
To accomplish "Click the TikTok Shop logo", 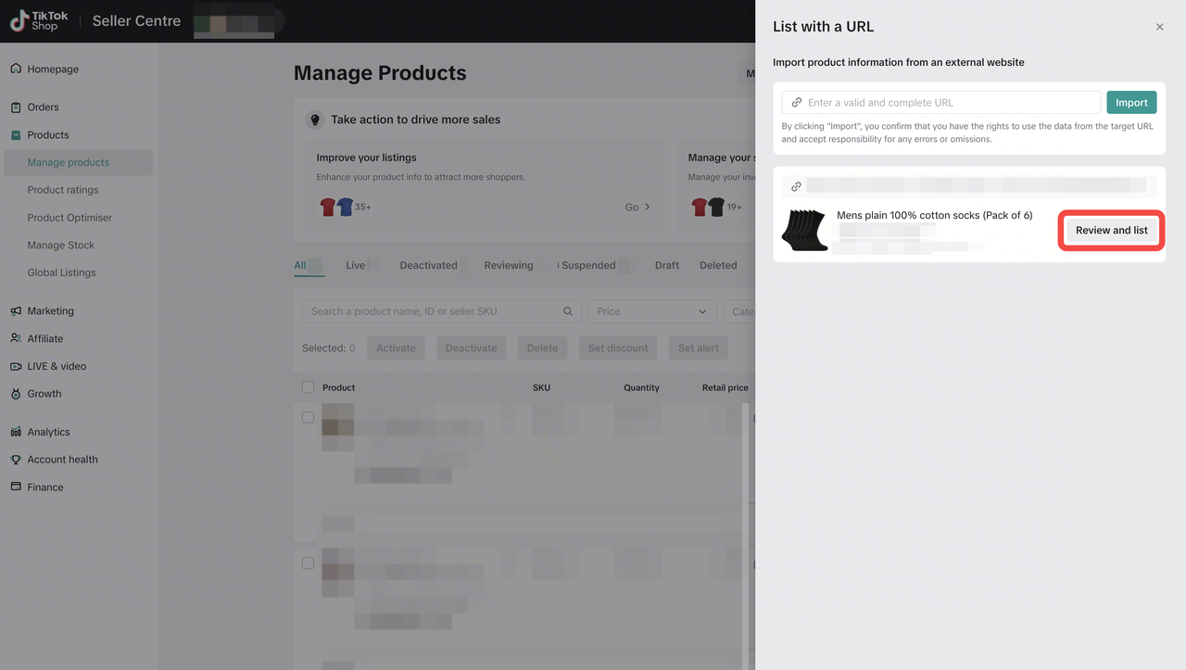I will click(x=39, y=20).
